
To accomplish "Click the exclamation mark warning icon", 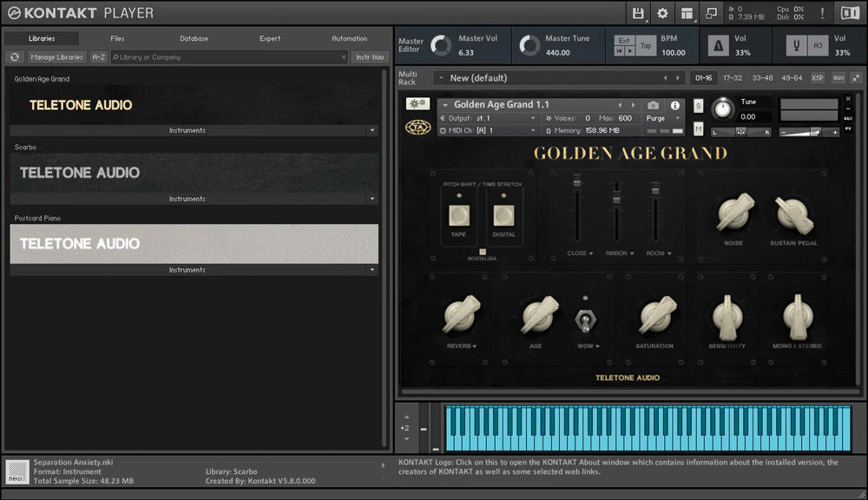I will (x=821, y=13).
